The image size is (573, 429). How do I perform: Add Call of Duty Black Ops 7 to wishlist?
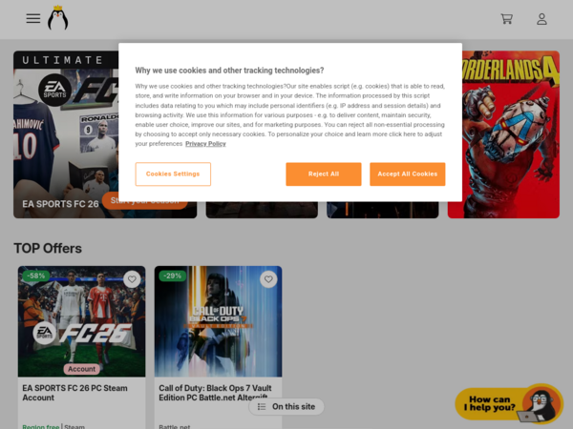pyautogui.click(x=268, y=279)
